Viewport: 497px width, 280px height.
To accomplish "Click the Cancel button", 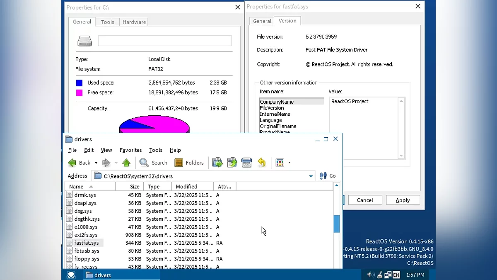I will pyautogui.click(x=365, y=200).
